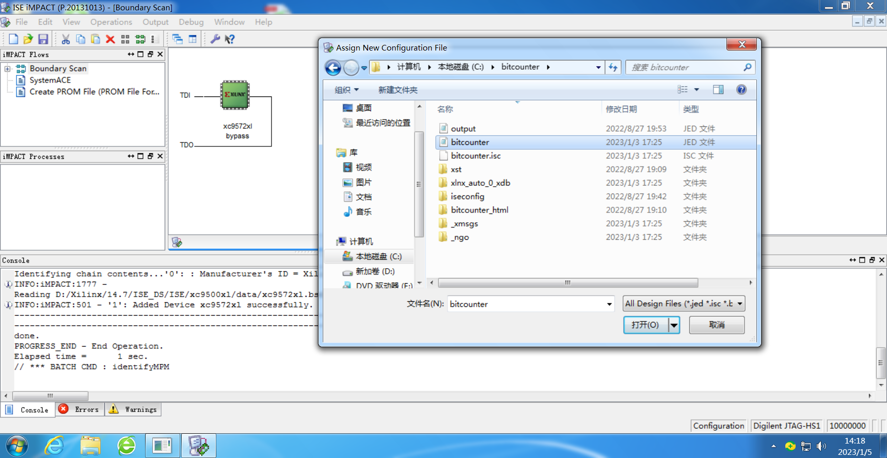Select SystemACE in iMPACT Flows
Image resolution: width=887 pixels, height=458 pixels.
(x=50, y=80)
